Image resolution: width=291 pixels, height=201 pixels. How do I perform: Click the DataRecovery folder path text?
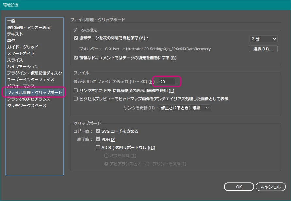click(x=158, y=49)
